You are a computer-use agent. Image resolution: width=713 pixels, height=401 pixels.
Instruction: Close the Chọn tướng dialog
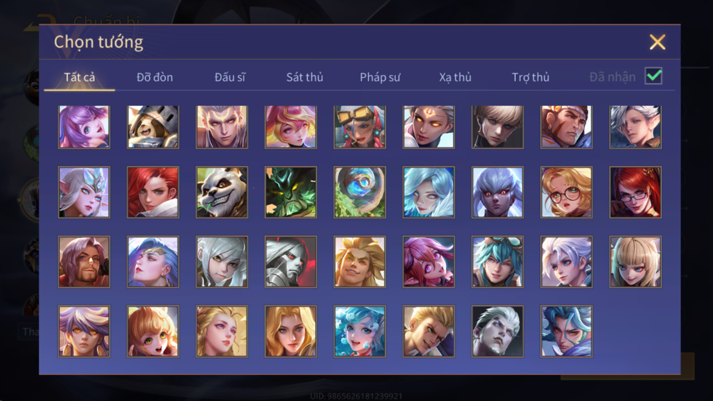click(657, 42)
